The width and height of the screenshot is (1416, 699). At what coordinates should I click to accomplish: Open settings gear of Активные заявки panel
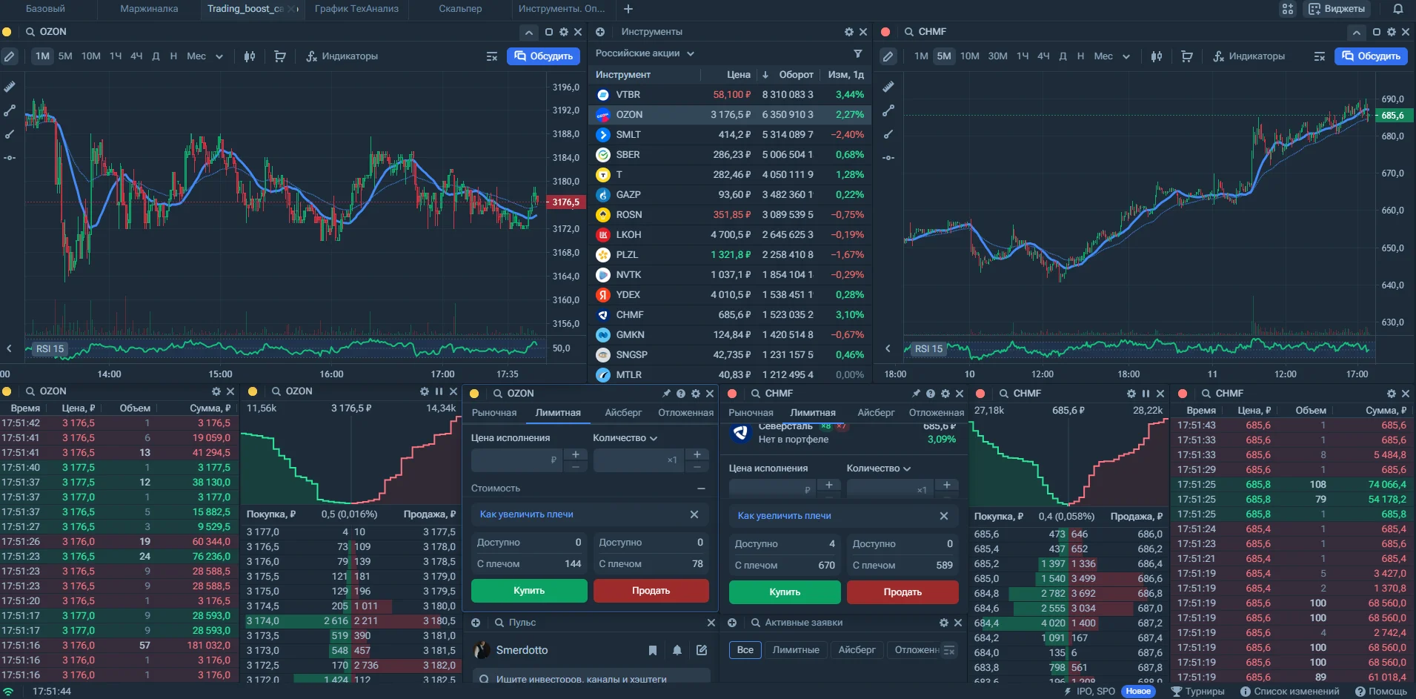click(944, 623)
